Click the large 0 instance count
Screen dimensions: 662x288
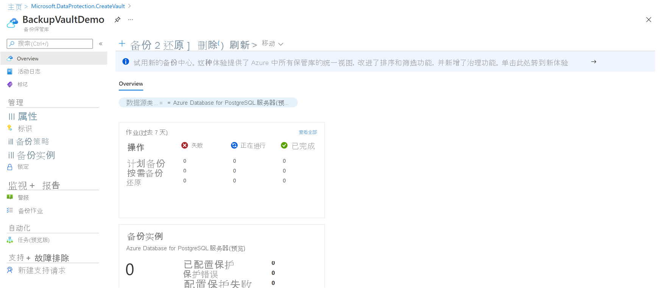[x=129, y=270]
